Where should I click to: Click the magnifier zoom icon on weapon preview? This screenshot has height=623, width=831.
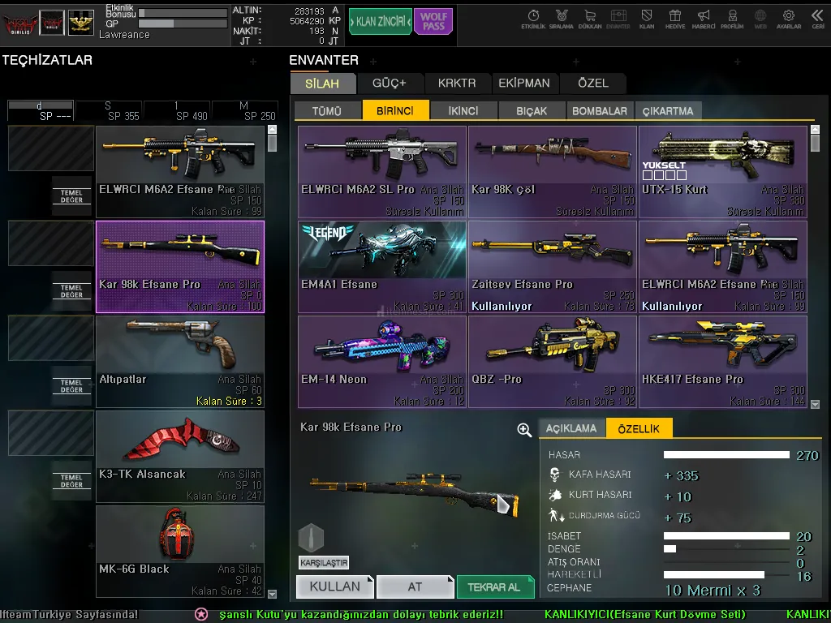(524, 430)
